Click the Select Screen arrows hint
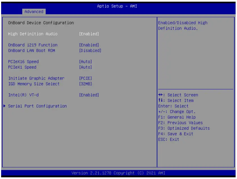Image resolution: width=237 pixels, height=179 pixels. pos(178,95)
